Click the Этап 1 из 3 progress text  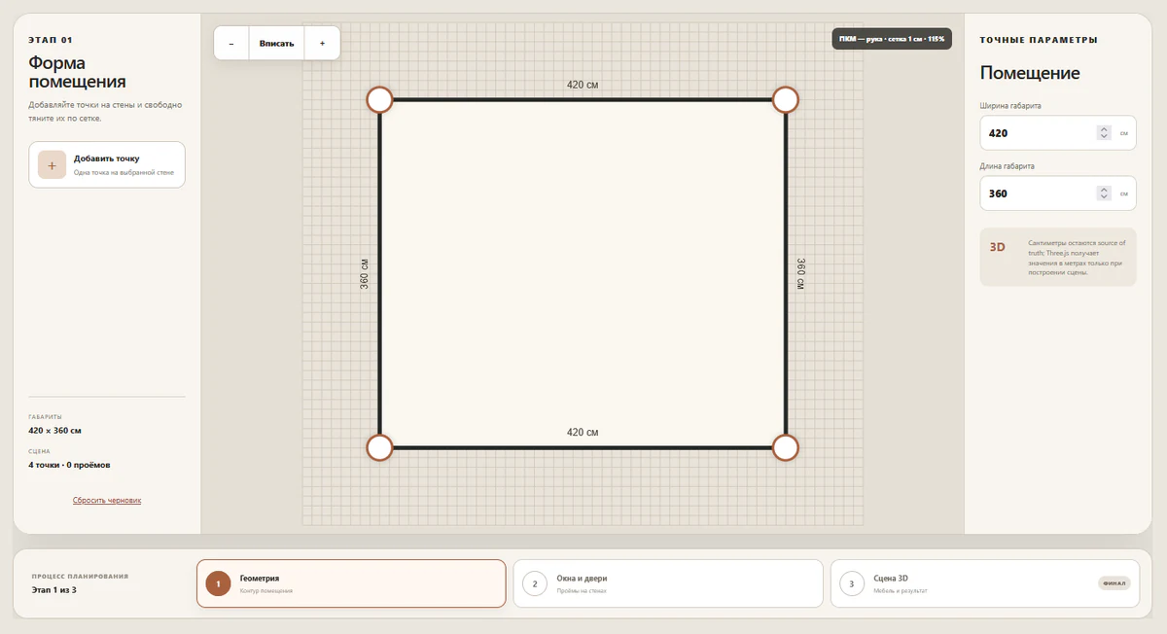(54, 590)
